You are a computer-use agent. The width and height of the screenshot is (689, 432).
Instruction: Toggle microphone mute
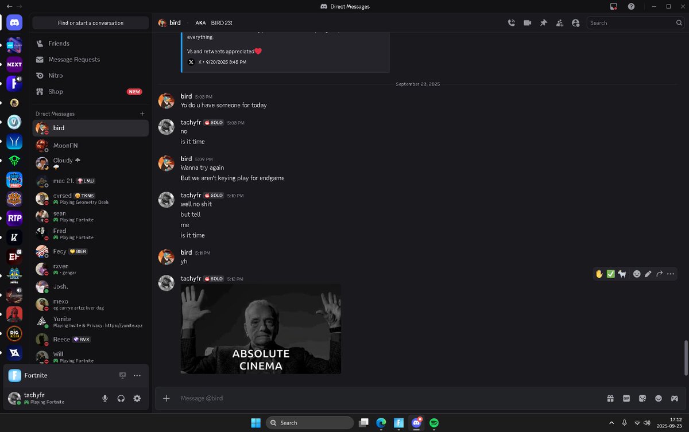tap(104, 398)
